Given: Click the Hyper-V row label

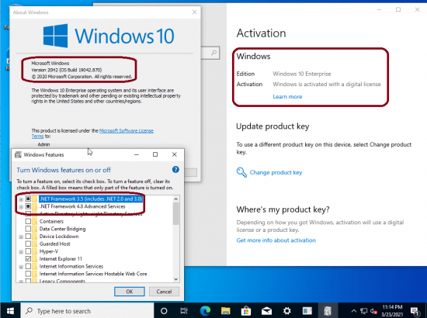Looking at the screenshot, I should (x=49, y=251).
